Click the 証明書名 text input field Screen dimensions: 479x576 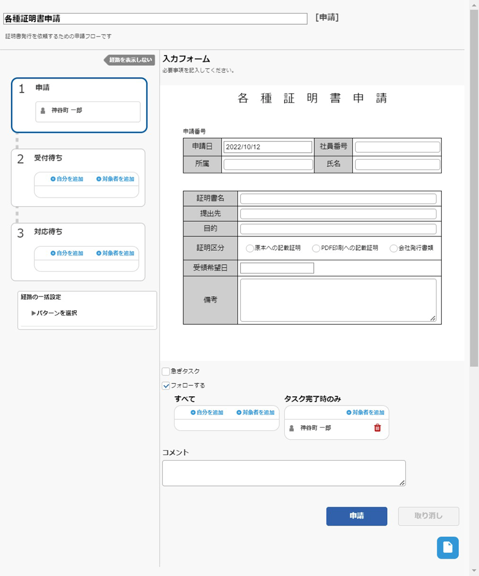[x=338, y=199]
